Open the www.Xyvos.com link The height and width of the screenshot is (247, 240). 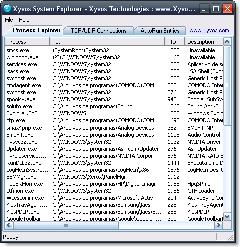click(209, 30)
